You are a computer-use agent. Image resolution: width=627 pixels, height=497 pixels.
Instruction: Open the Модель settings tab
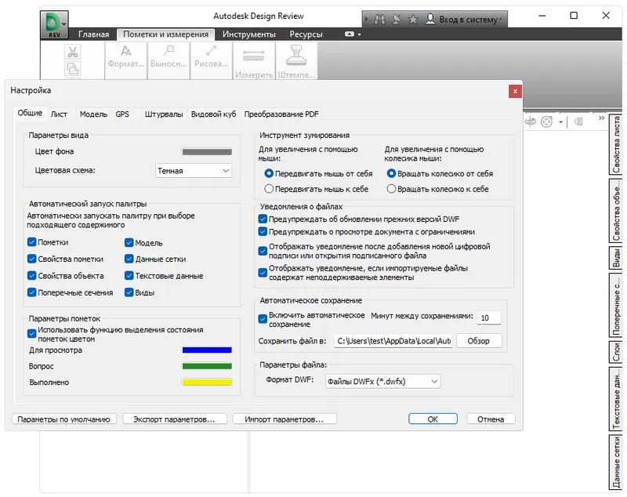click(x=93, y=114)
